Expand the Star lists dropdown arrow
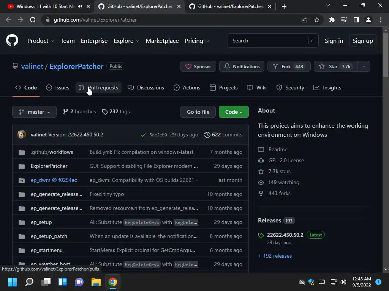This screenshot has height=291, width=389. [x=364, y=67]
